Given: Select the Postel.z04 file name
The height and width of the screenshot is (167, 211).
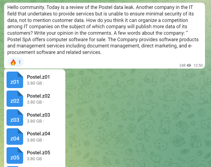Looking at the screenshot, I should [x=38, y=134].
